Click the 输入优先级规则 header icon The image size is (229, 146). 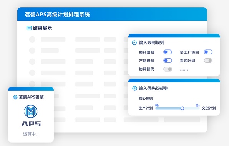click(134, 88)
